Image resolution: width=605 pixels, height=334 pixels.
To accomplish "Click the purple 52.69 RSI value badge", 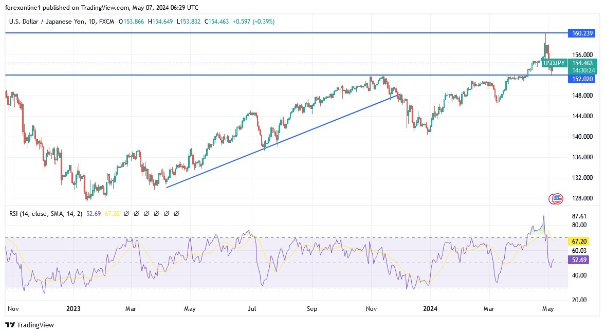I will pyautogui.click(x=580, y=261).
